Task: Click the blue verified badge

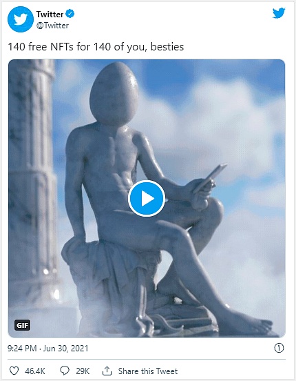Action: coord(70,14)
